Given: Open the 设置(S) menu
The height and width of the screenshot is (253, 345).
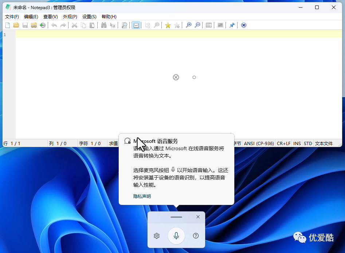Looking at the screenshot, I should (x=89, y=16).
